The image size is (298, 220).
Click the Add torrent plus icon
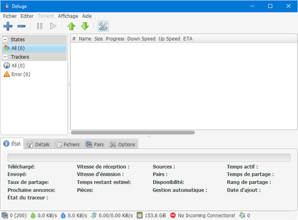8,26
